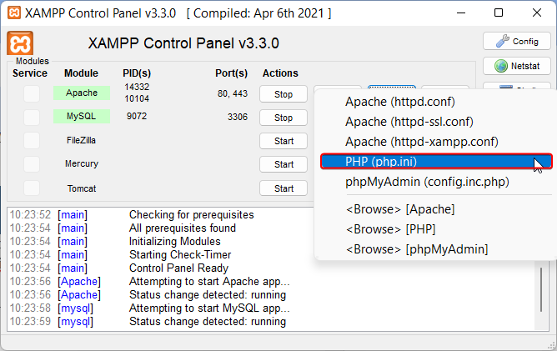Choose <Browse> [Apache] in the menu
Image resolution: width=557 pixels, height=351 pixels.
(399, 208)
